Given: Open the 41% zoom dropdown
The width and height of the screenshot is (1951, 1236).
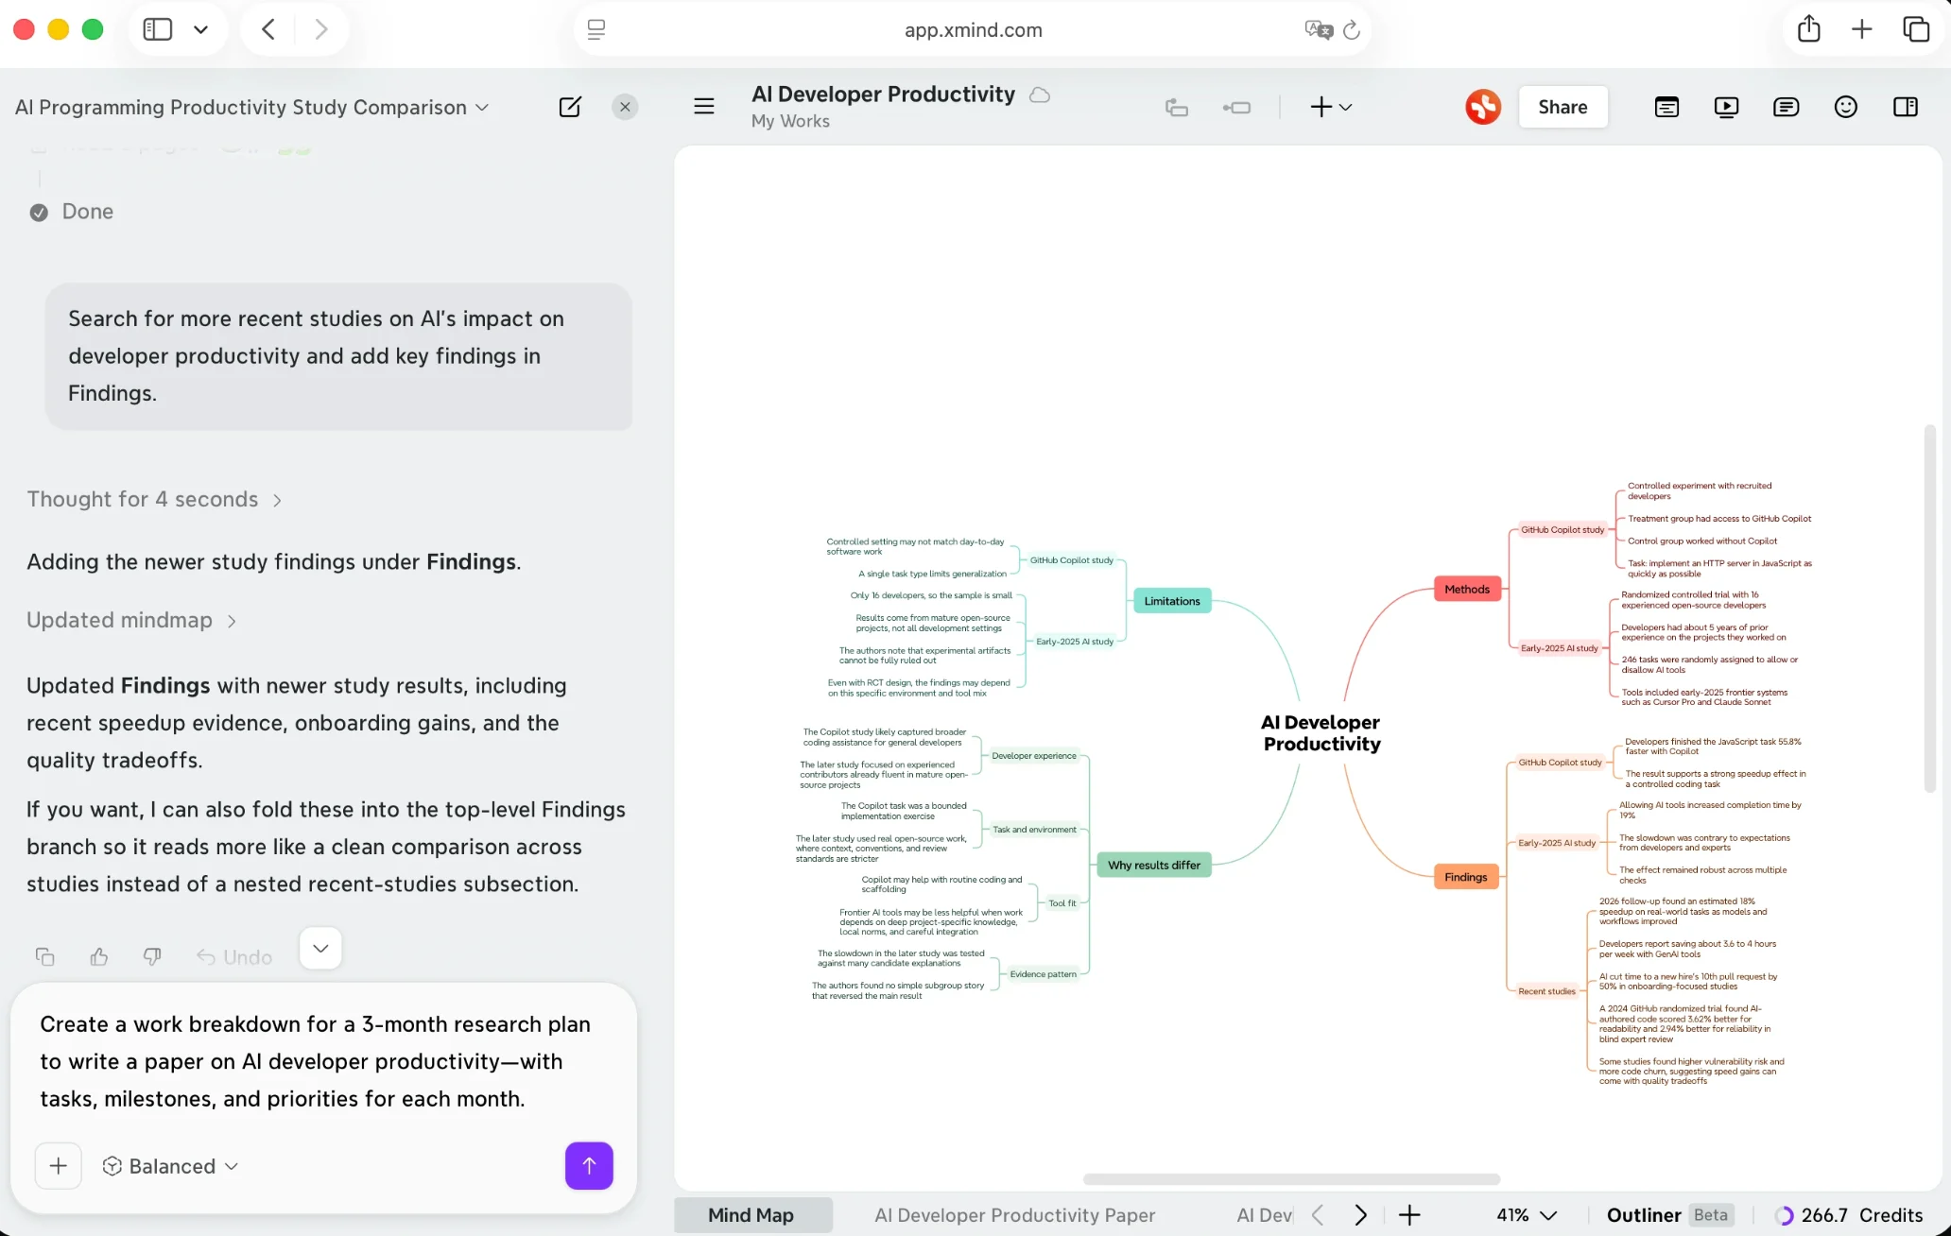Looking at the screenshot, I should pos(1526,1215).
